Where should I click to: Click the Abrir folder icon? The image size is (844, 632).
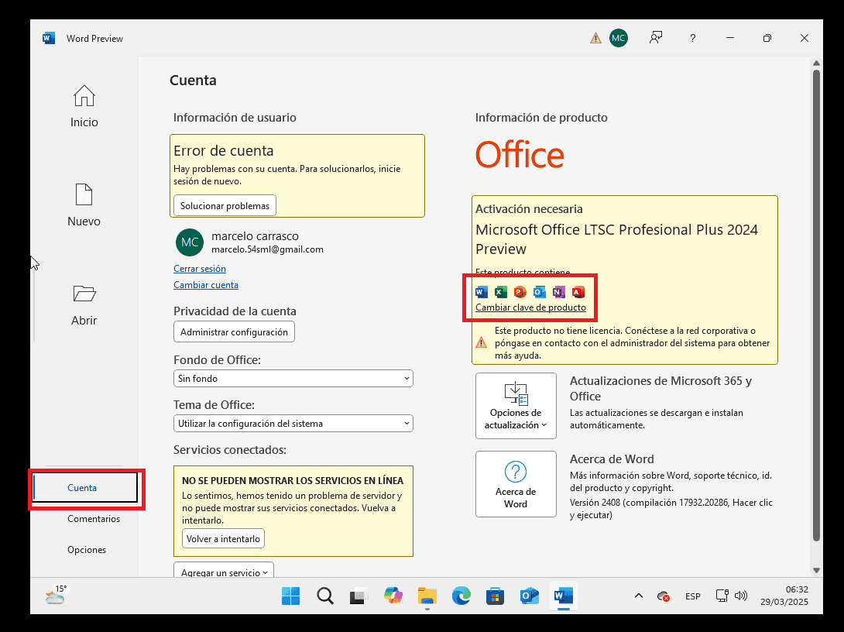(x=84, y=294)
